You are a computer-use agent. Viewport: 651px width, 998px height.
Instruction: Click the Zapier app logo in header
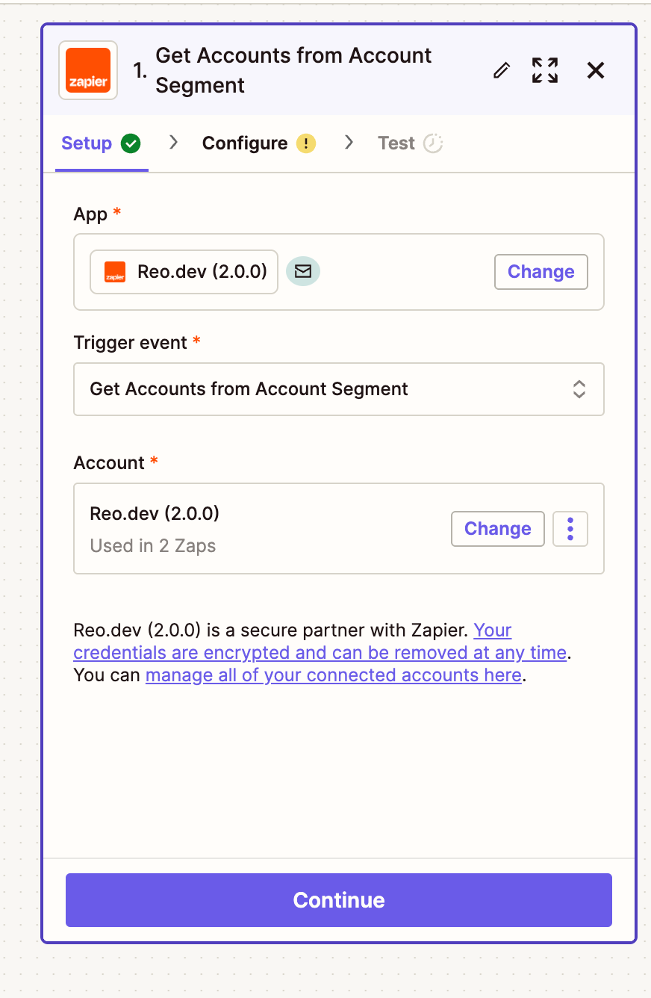point(88,70)
